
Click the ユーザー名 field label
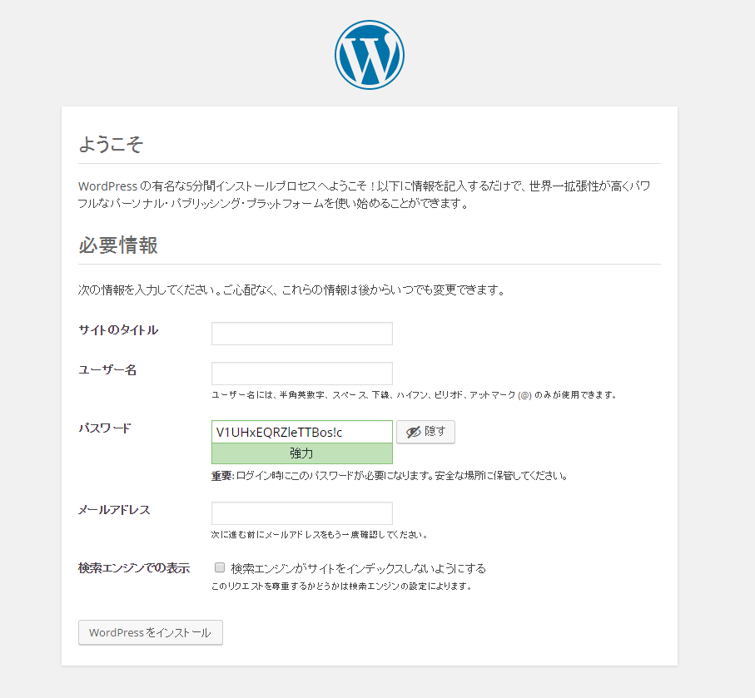(x=107, y=370)
